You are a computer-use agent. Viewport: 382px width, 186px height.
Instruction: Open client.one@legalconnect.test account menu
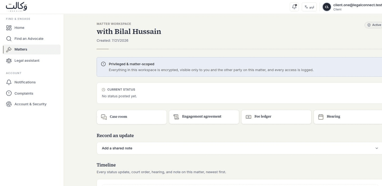point(352,7)
